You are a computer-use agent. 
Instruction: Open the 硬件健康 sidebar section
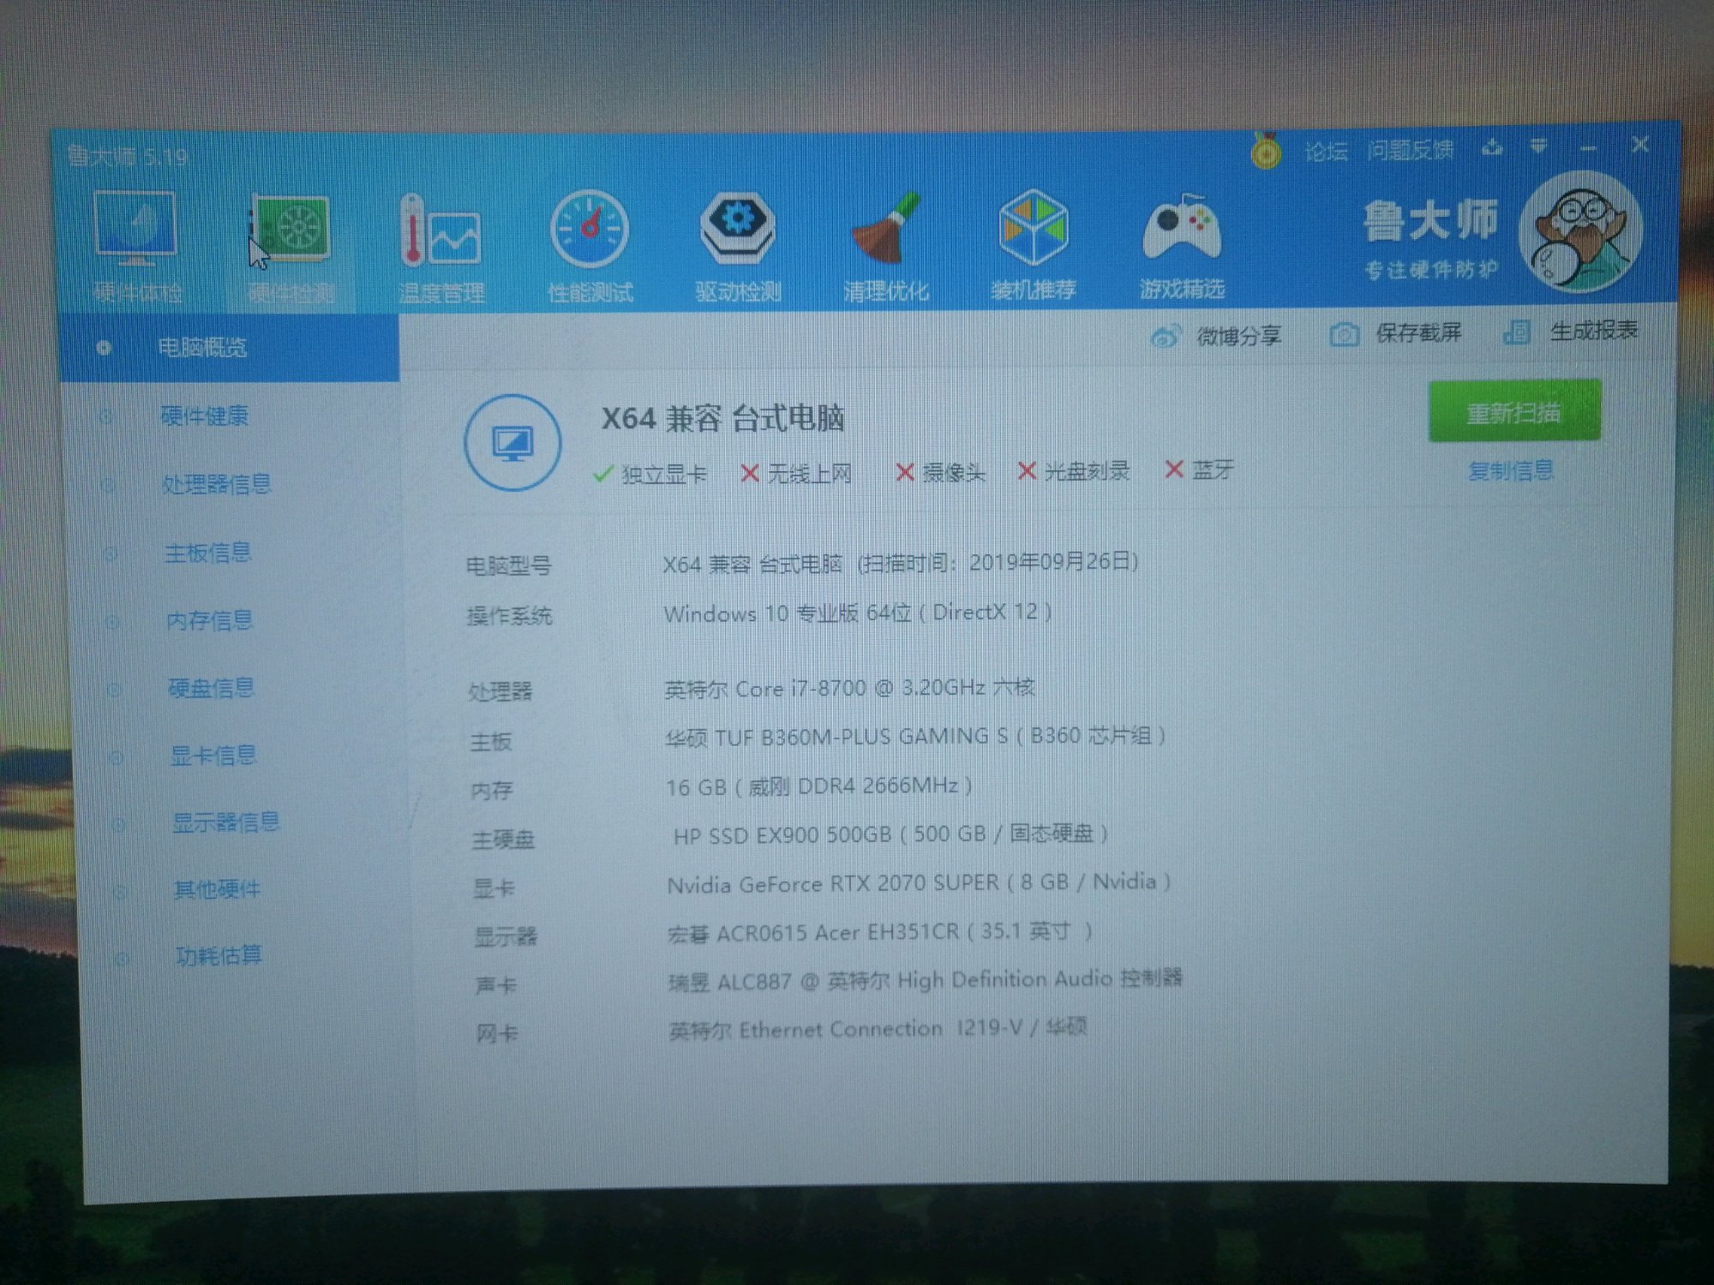204,415
